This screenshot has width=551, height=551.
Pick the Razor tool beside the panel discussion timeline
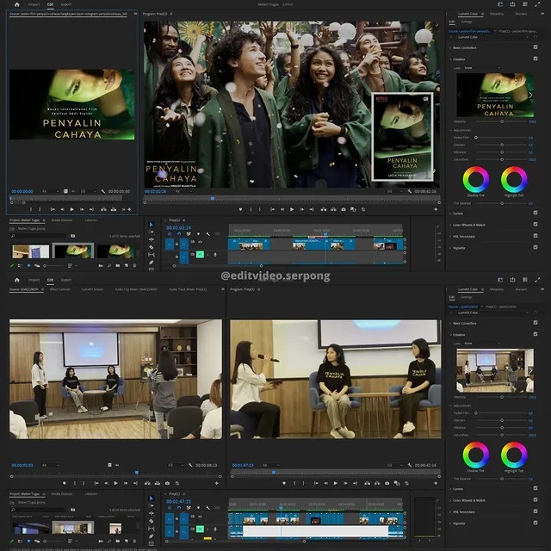pos(152,522)
